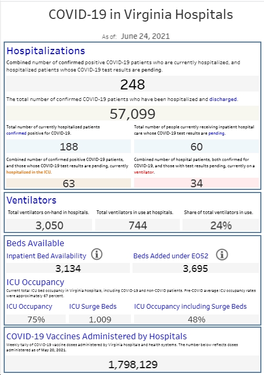This screenshot has height=375, width=264.
Task: Click the 24% ventilator share value
Action: pos(221,225)
